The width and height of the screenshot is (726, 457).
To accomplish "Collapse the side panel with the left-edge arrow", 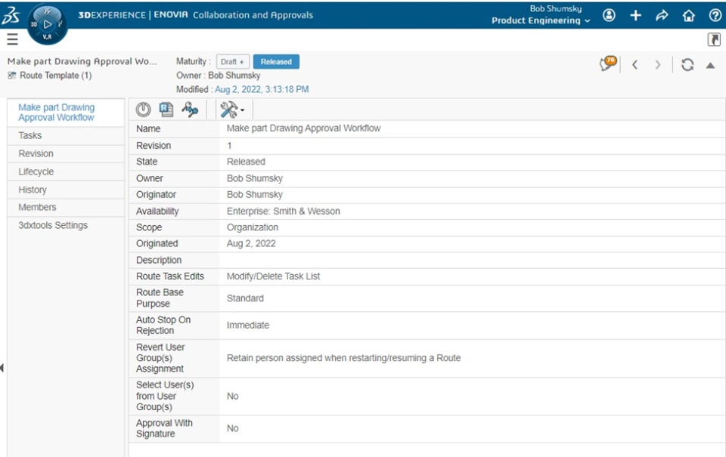I will pyautogui.click(x=2, y=368).
